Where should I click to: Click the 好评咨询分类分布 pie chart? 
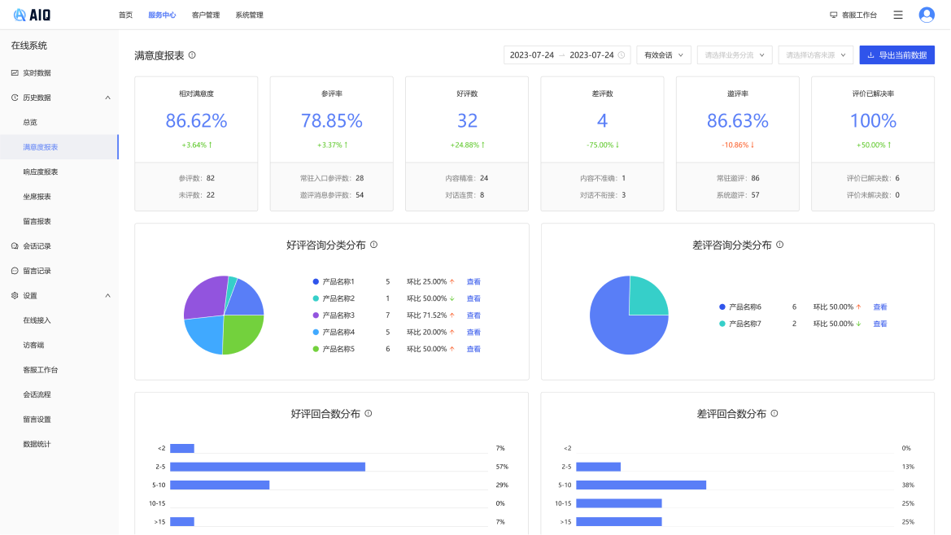[x=224, y=315]
